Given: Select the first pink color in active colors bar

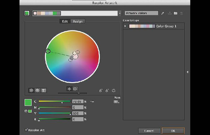Looking at the screenshot, I should [35, 13].
